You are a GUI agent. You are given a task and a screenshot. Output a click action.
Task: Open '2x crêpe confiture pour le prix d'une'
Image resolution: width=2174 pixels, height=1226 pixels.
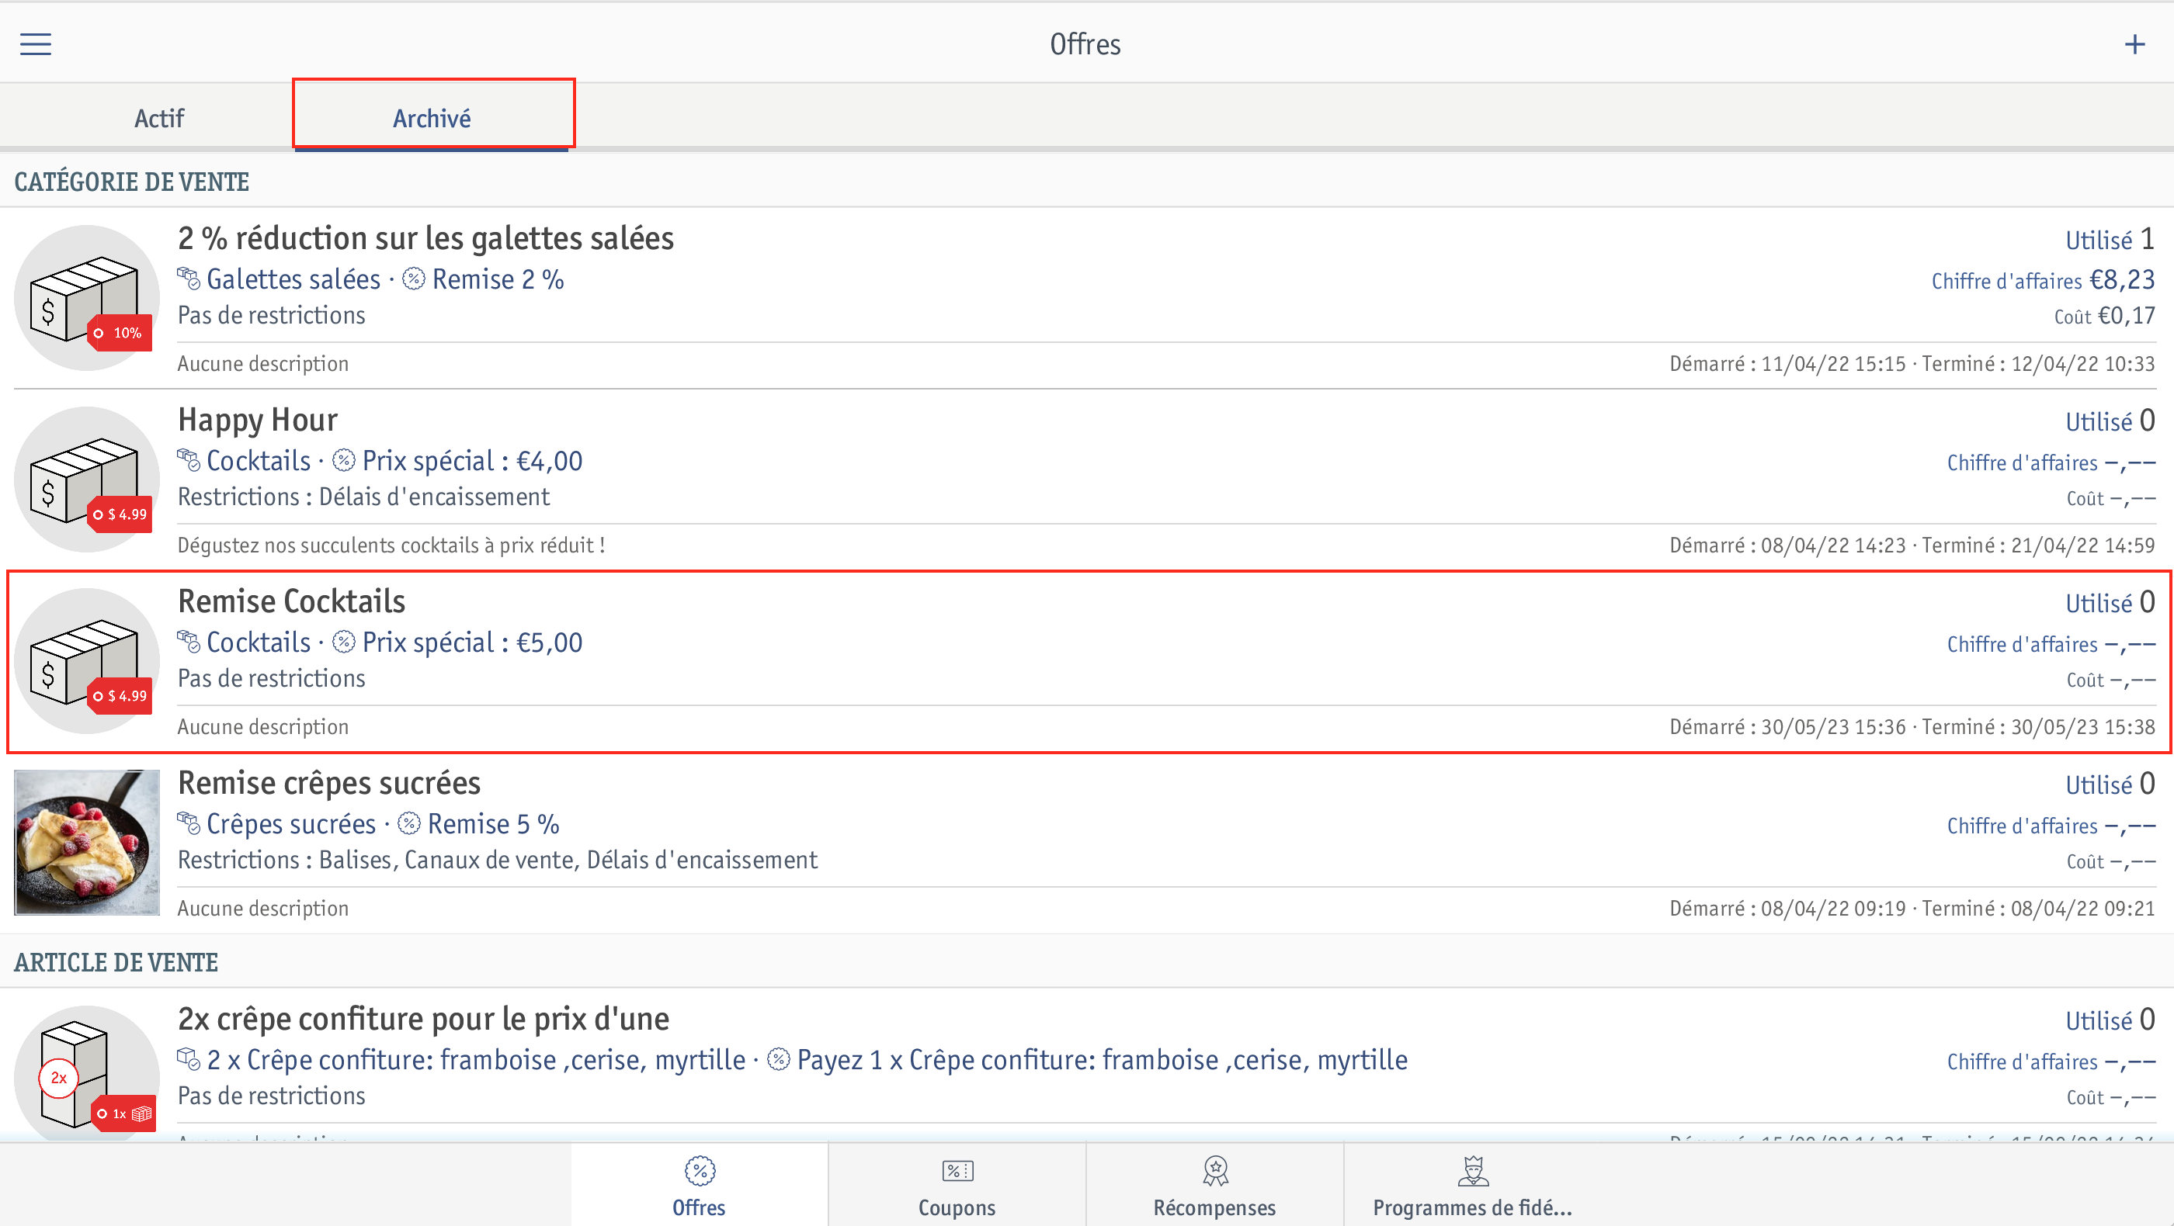click(423, 1020)
